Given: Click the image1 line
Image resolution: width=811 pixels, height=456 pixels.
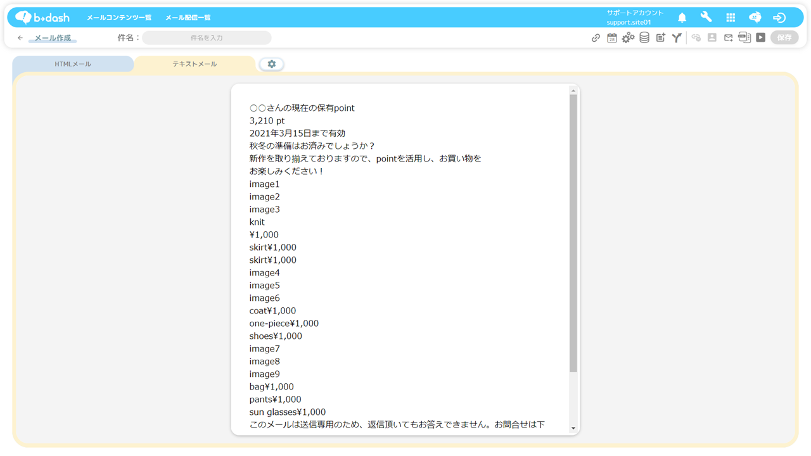Looking at the screenshot, I should tap(264, 184).
